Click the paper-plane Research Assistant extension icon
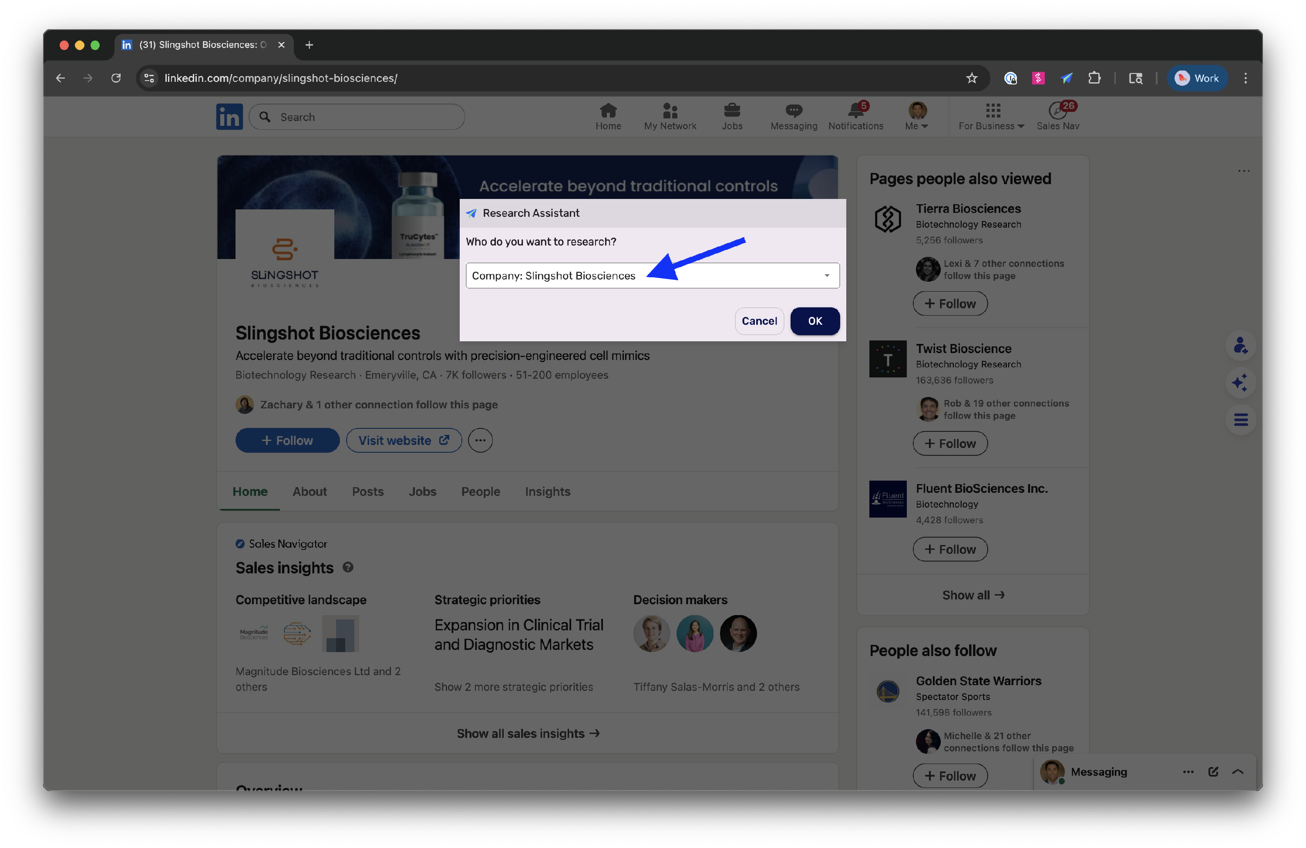Screen dimensions: 1306x848 1066,78
